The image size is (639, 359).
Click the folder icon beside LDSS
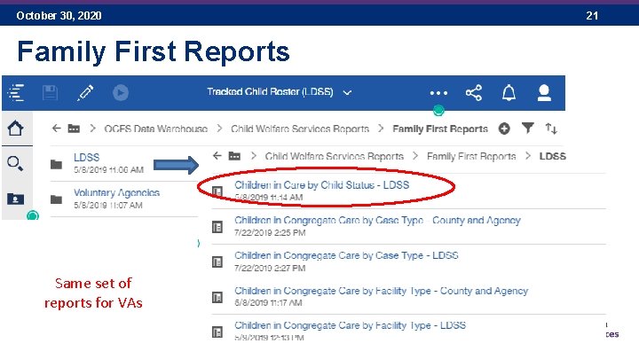pyautogui.click(x=56, y=164)
